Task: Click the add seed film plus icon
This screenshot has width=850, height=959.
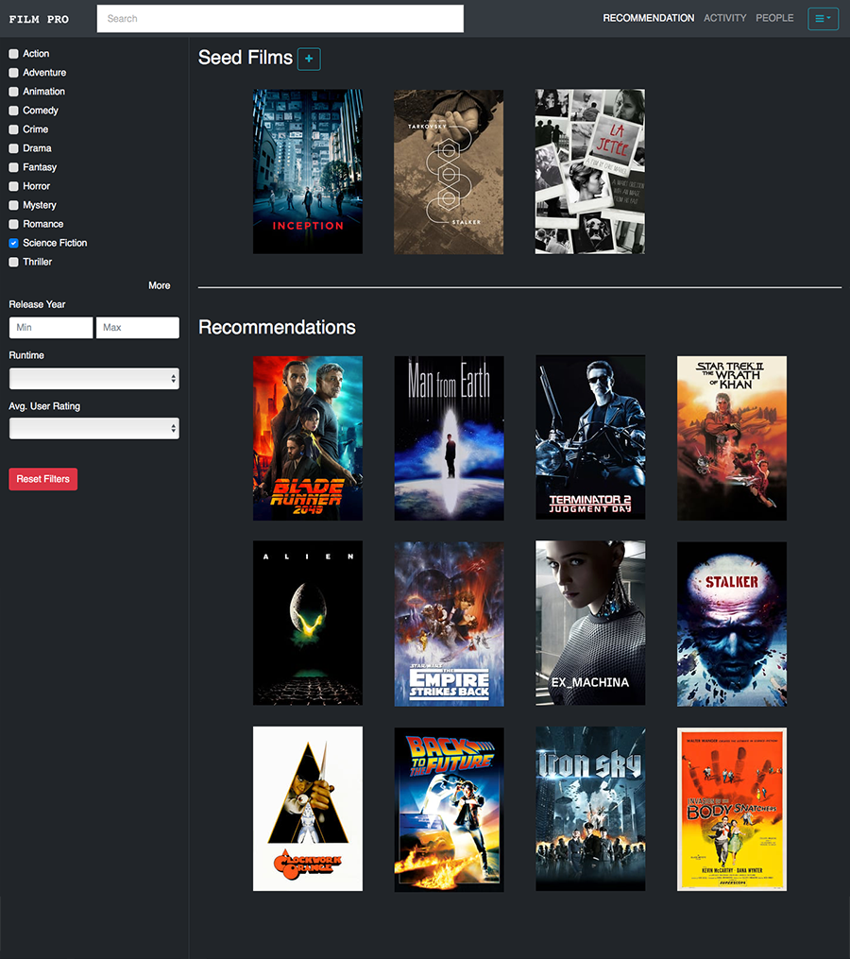Action: pos(309,59)
